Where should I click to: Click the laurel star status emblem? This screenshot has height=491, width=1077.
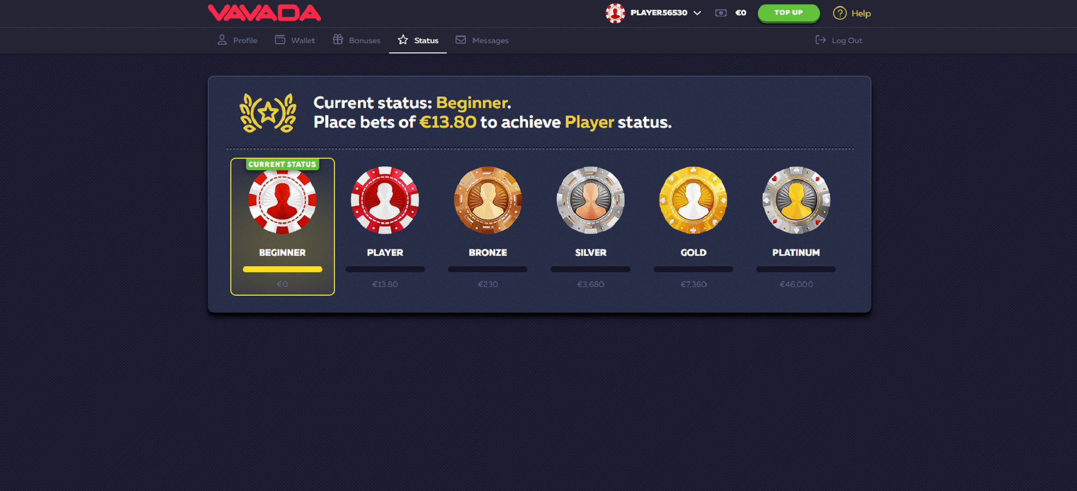(x=268, y=113)
